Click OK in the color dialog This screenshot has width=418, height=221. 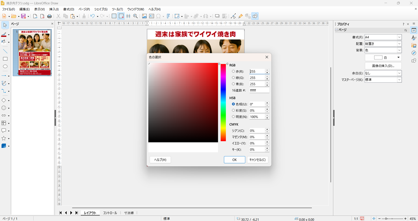234,160
